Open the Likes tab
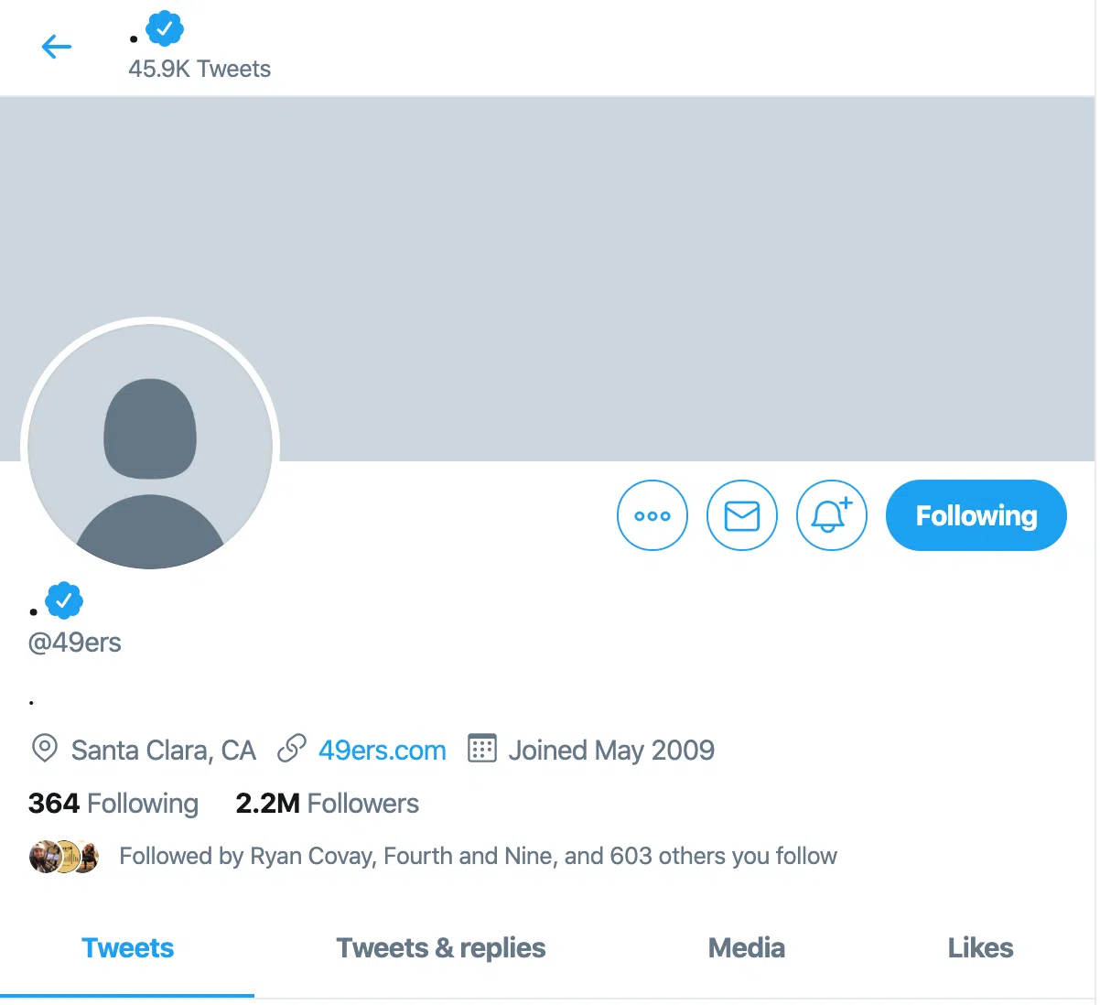This screenshot has width=1100, height=1005. point(980,948)
